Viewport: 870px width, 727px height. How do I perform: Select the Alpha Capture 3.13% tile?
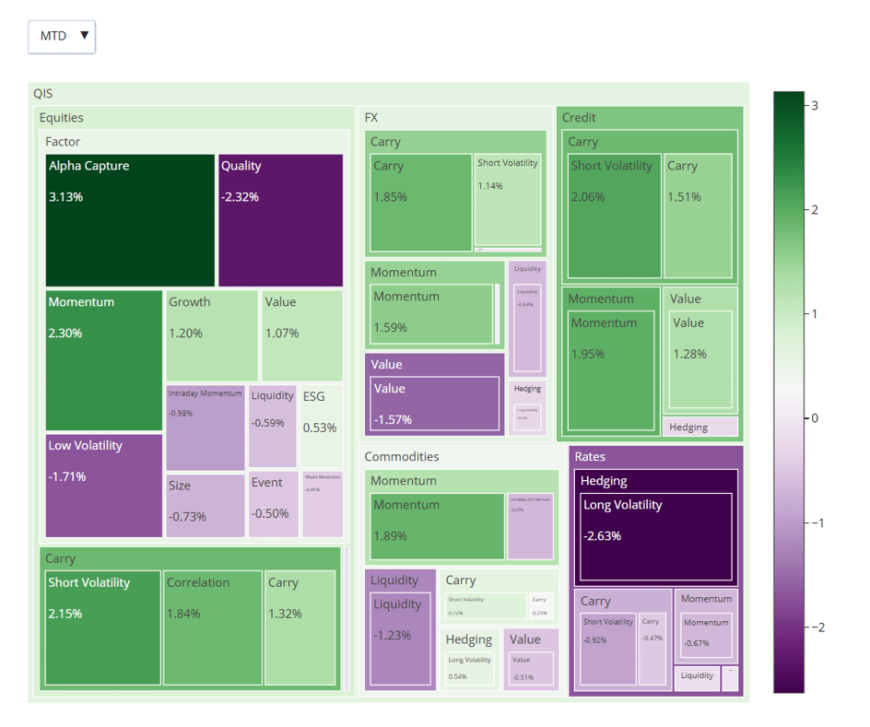coord(130,221)
